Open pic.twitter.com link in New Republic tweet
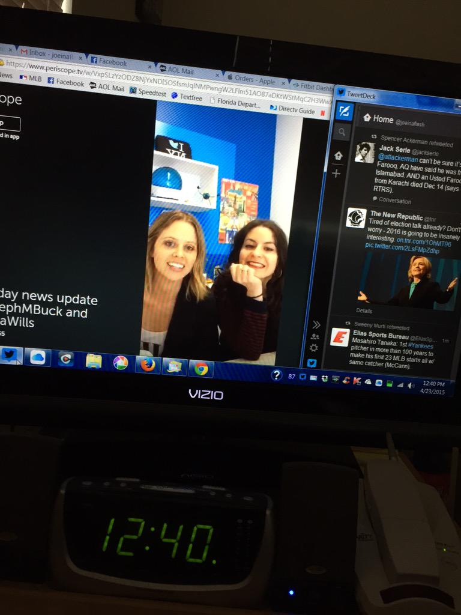Image resolution: width=461 pixels, height=615 pixels. tap(402, 248)
